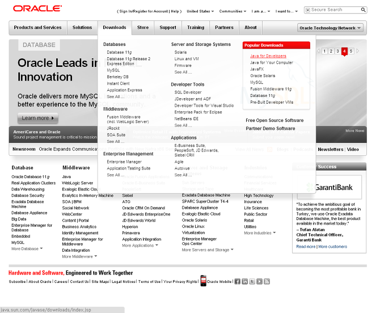Click the More customers link
This screenshot has width=376, height=313.
(332, 247)
